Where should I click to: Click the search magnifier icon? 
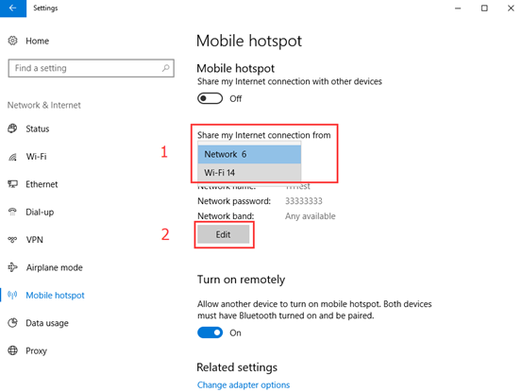point(165,68)
